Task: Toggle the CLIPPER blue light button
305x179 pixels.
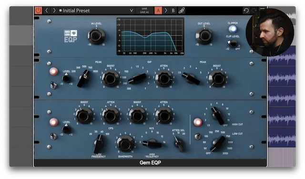Action: pos(233,29)
